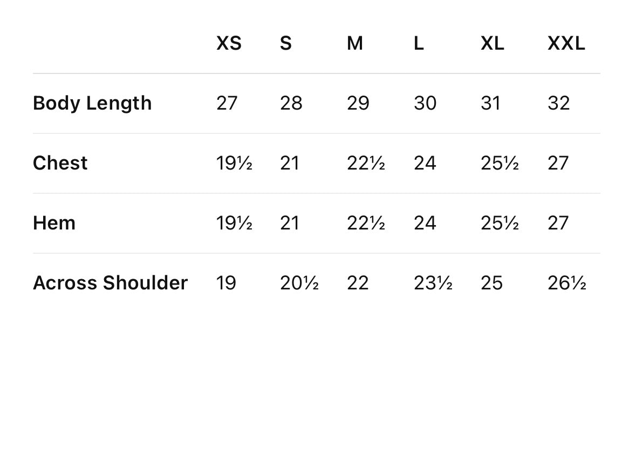Viewport: 636px width, 473px height.
Task: Select the Across Shoulder row label
Action: 110,283
